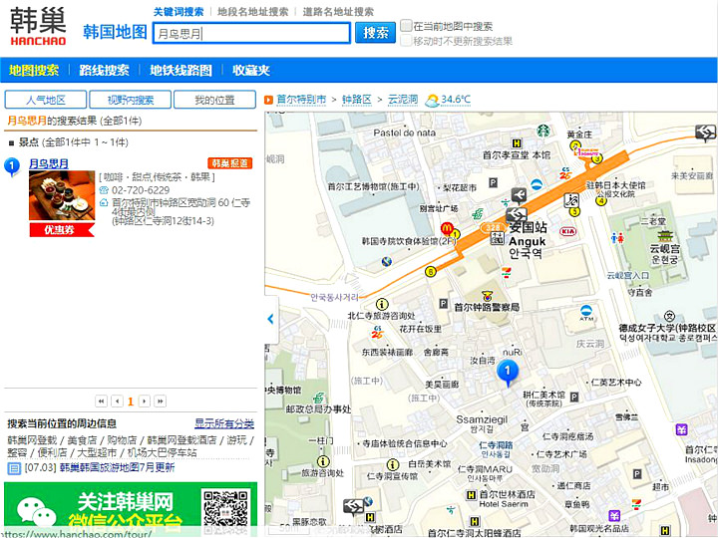Screen dimensions: 718x538
Task: Go to previous results page arrow
Action: 118,402
